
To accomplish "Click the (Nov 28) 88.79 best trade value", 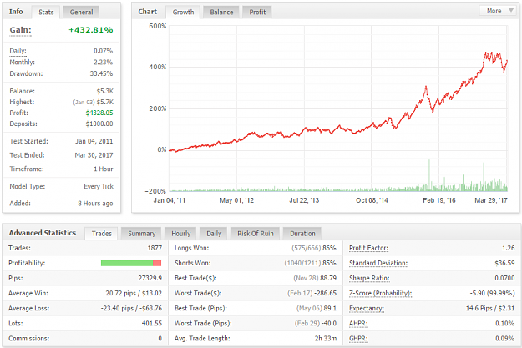I will point(315,278).
